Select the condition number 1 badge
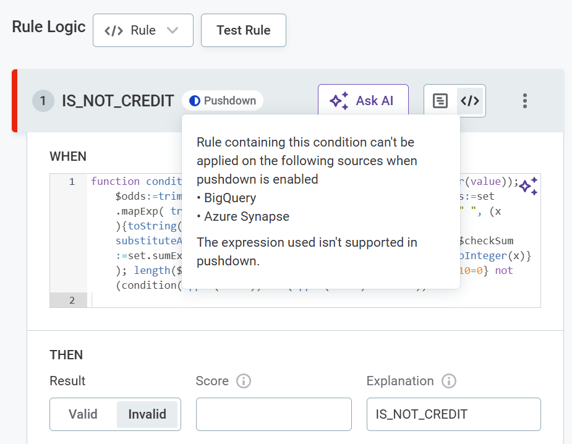572x444 pixels. coord(43,101)
